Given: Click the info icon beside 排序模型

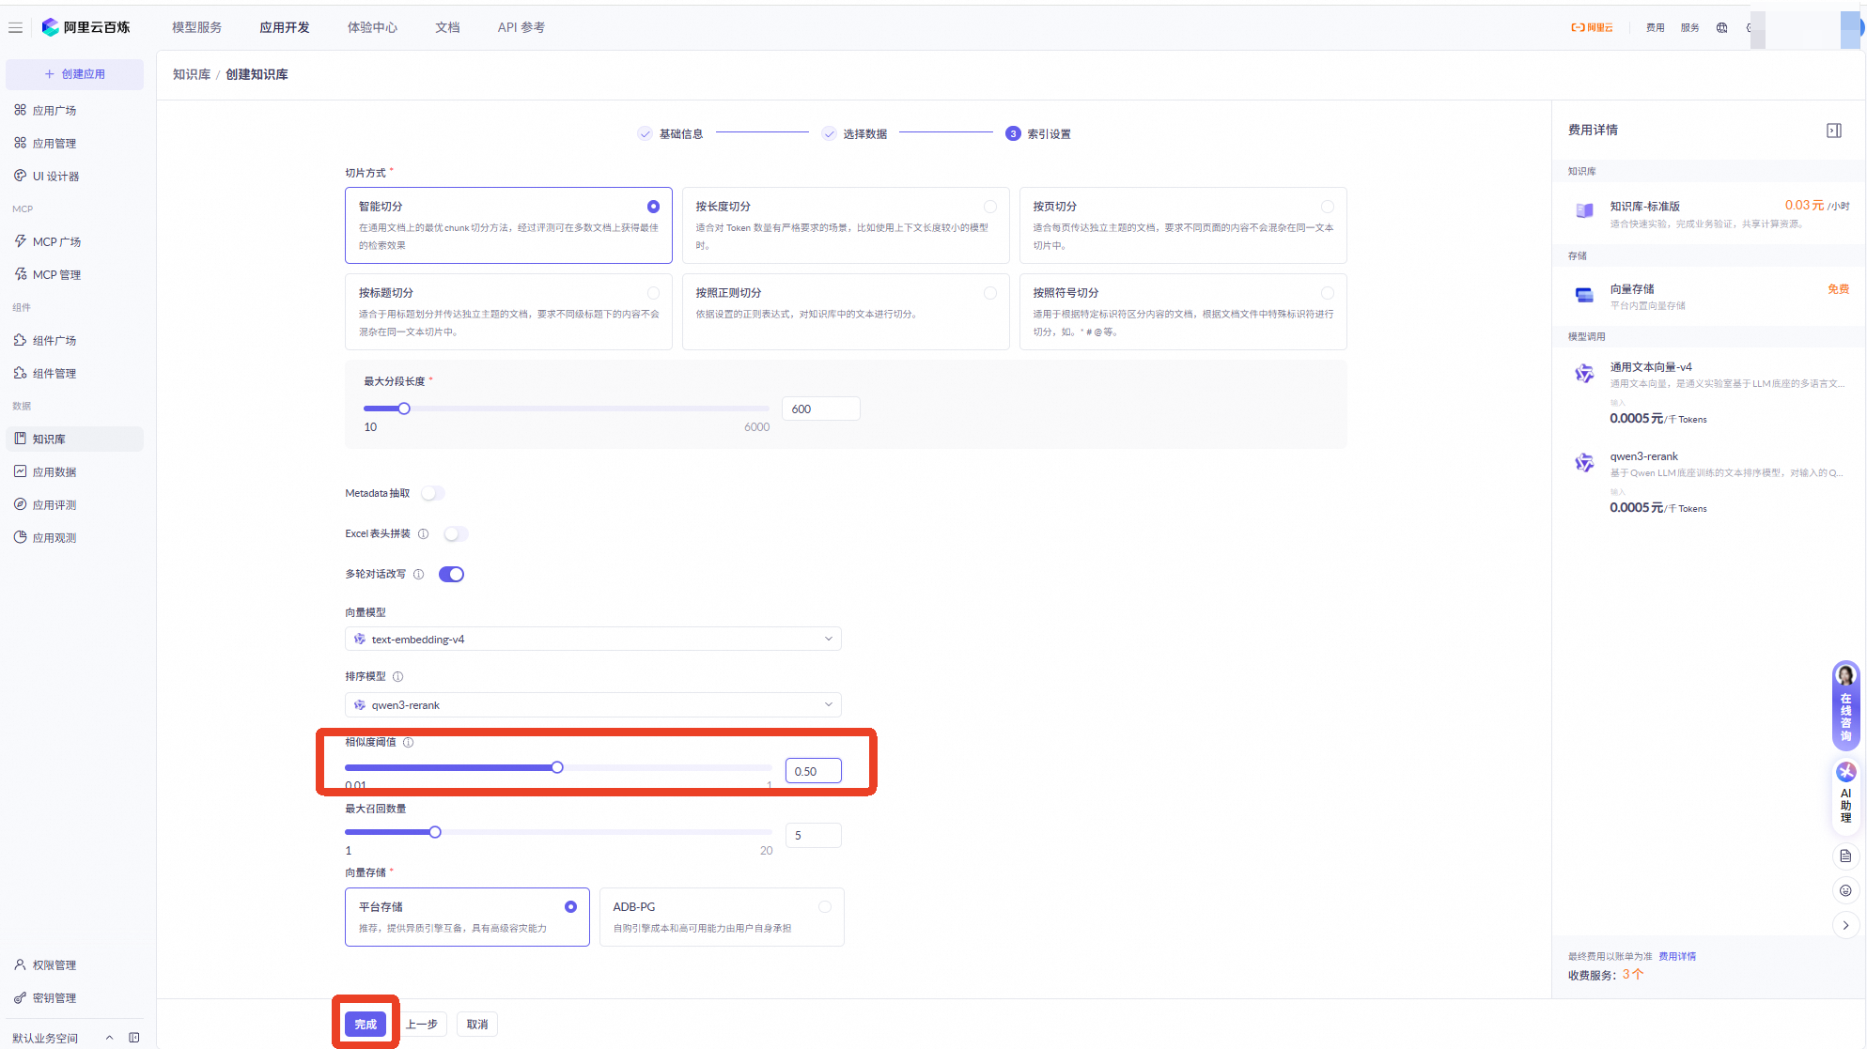Looking at the screenshot, I should 398,676.
